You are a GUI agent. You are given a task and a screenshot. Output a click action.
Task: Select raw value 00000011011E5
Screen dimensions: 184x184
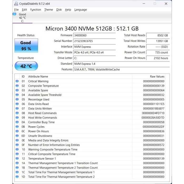[154, 104]
